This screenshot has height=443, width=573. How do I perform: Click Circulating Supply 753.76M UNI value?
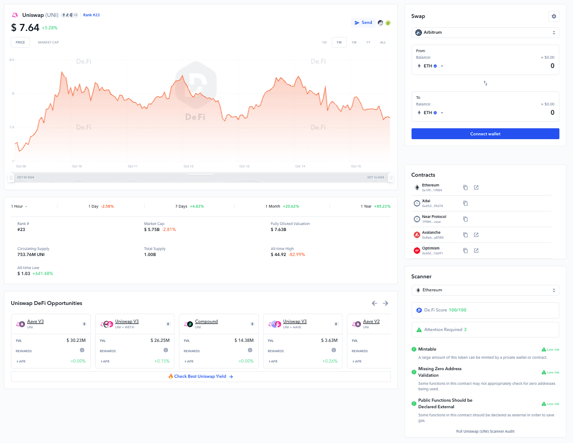tap(31, 254)
